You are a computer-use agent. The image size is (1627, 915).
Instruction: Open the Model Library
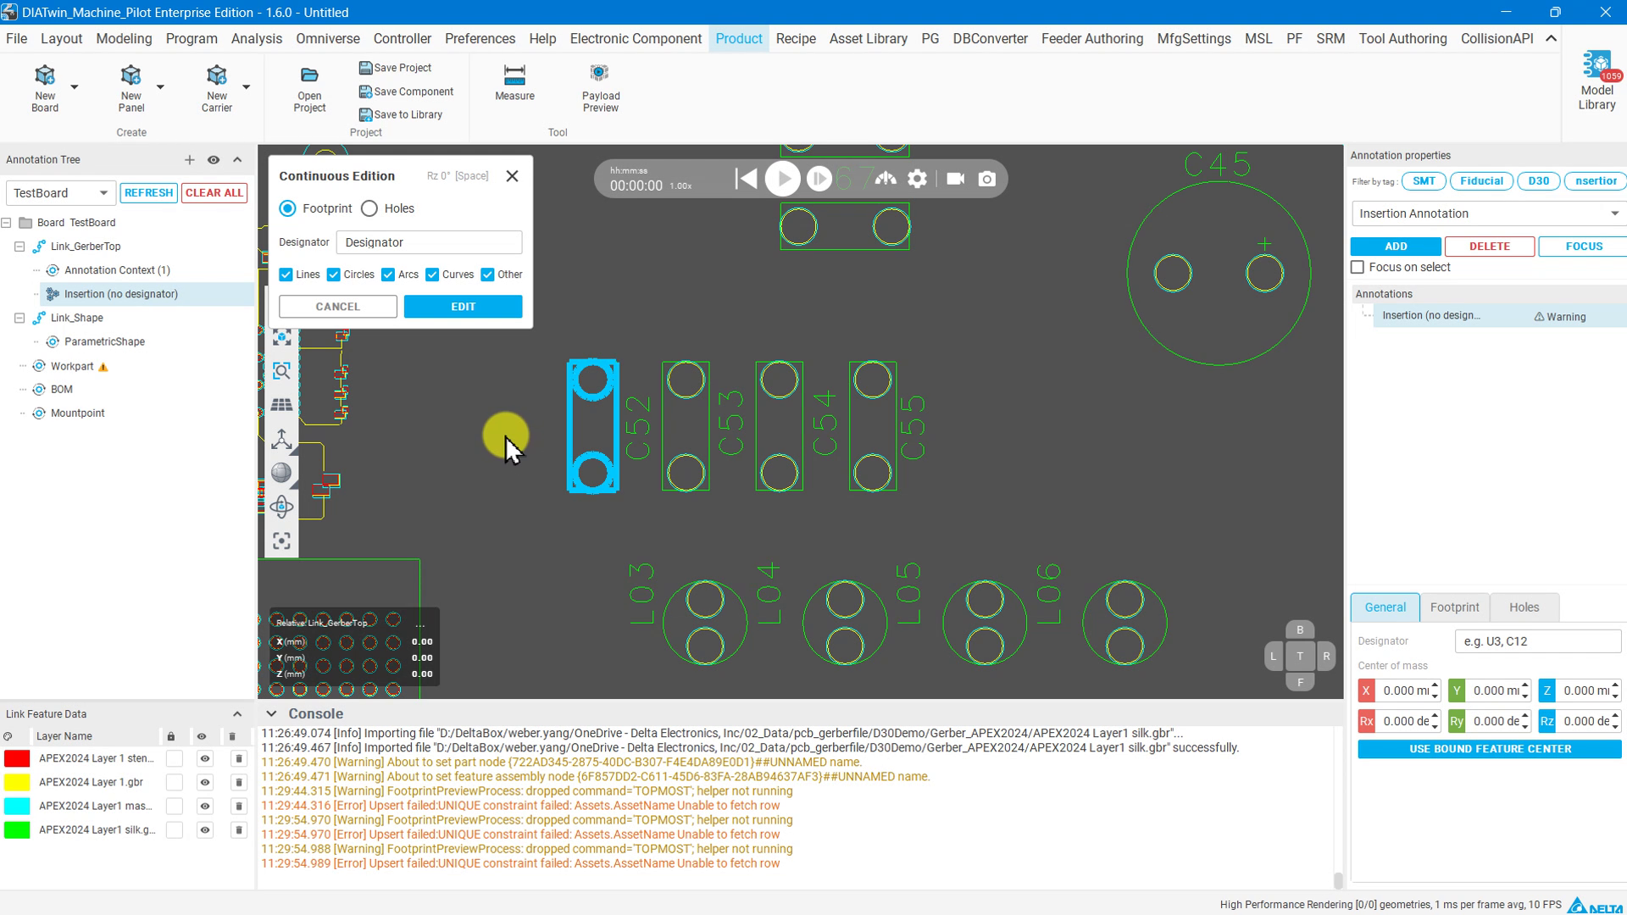(x=1596, y=81)
